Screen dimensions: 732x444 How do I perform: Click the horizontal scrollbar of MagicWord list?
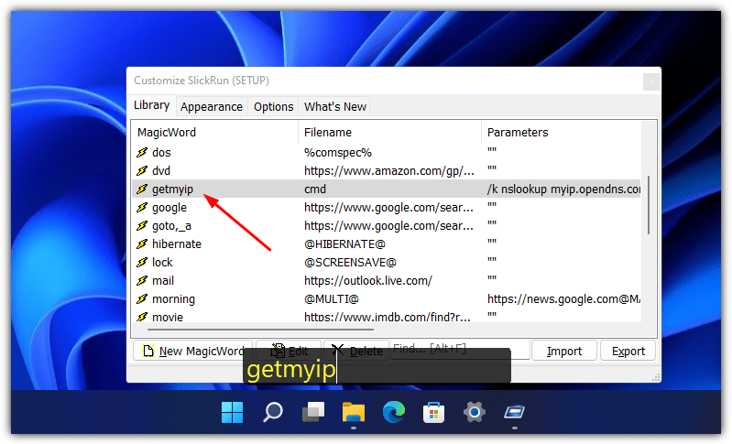coord(260,330)
